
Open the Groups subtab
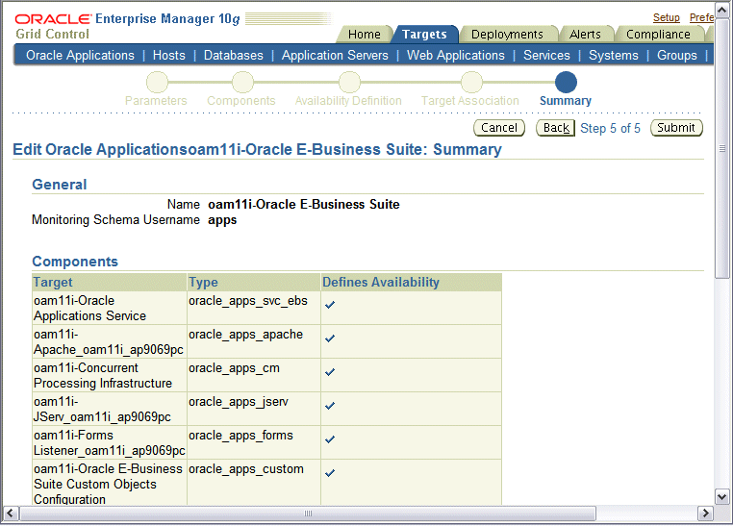coord(677,55)
